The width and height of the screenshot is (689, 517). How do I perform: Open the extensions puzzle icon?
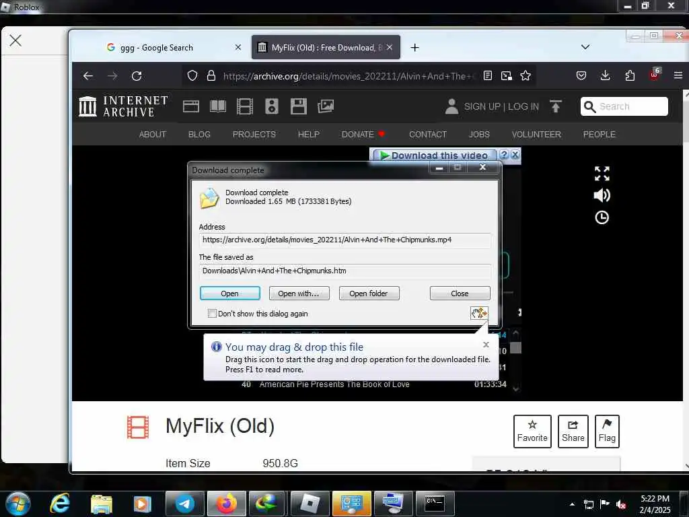pos(630,75)
